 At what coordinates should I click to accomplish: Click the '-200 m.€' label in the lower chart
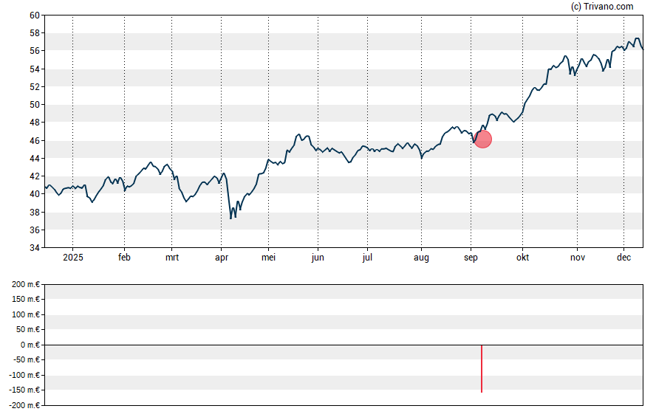point(23,405)
